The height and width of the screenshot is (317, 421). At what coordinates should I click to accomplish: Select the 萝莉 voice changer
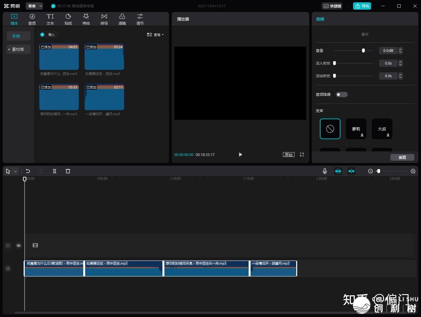356,129
